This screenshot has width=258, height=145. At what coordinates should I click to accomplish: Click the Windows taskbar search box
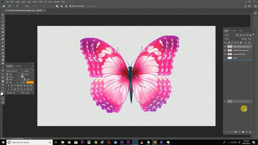(29, 142)
